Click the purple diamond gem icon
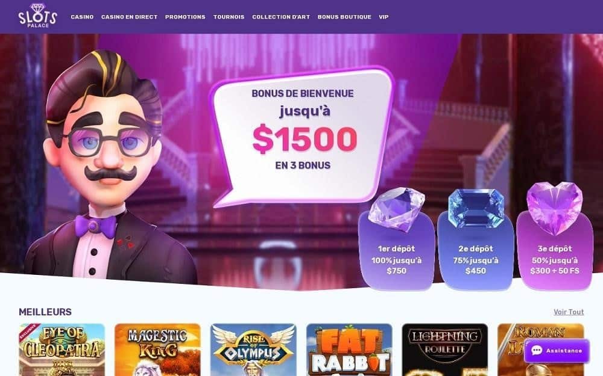The width and height of the screenshot is (603, 376). coord(397,209)
